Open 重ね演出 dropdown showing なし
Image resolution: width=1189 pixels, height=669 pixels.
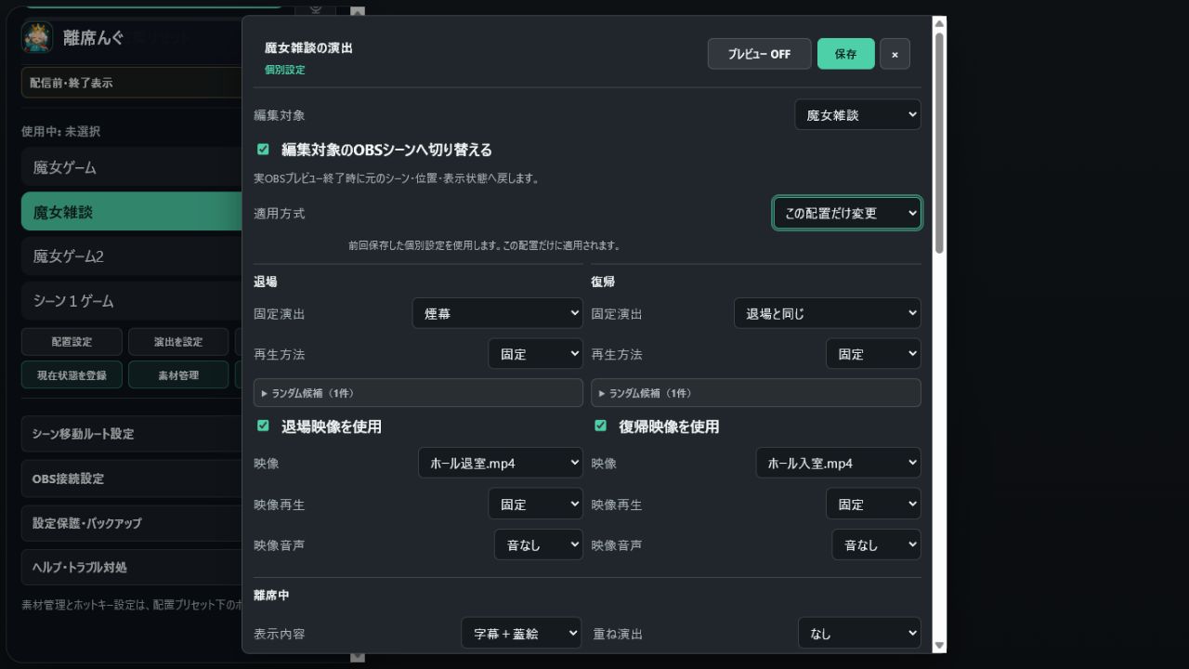click(859, 633)
